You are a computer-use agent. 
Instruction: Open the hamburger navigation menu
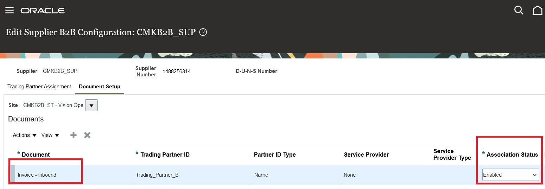pos(9,10)
